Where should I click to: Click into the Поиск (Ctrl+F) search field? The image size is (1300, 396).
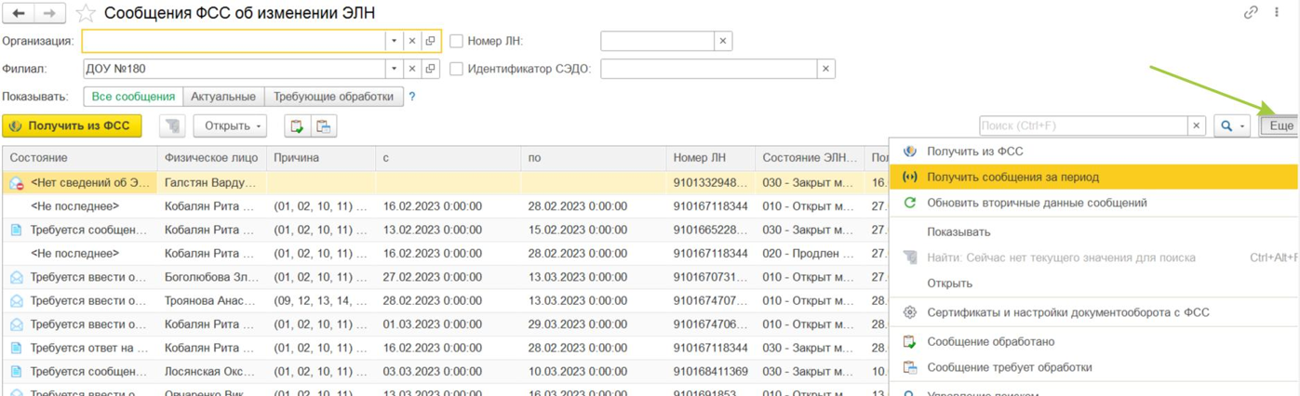1082,126
